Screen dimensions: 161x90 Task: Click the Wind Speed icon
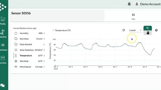[x=16, y=67]
